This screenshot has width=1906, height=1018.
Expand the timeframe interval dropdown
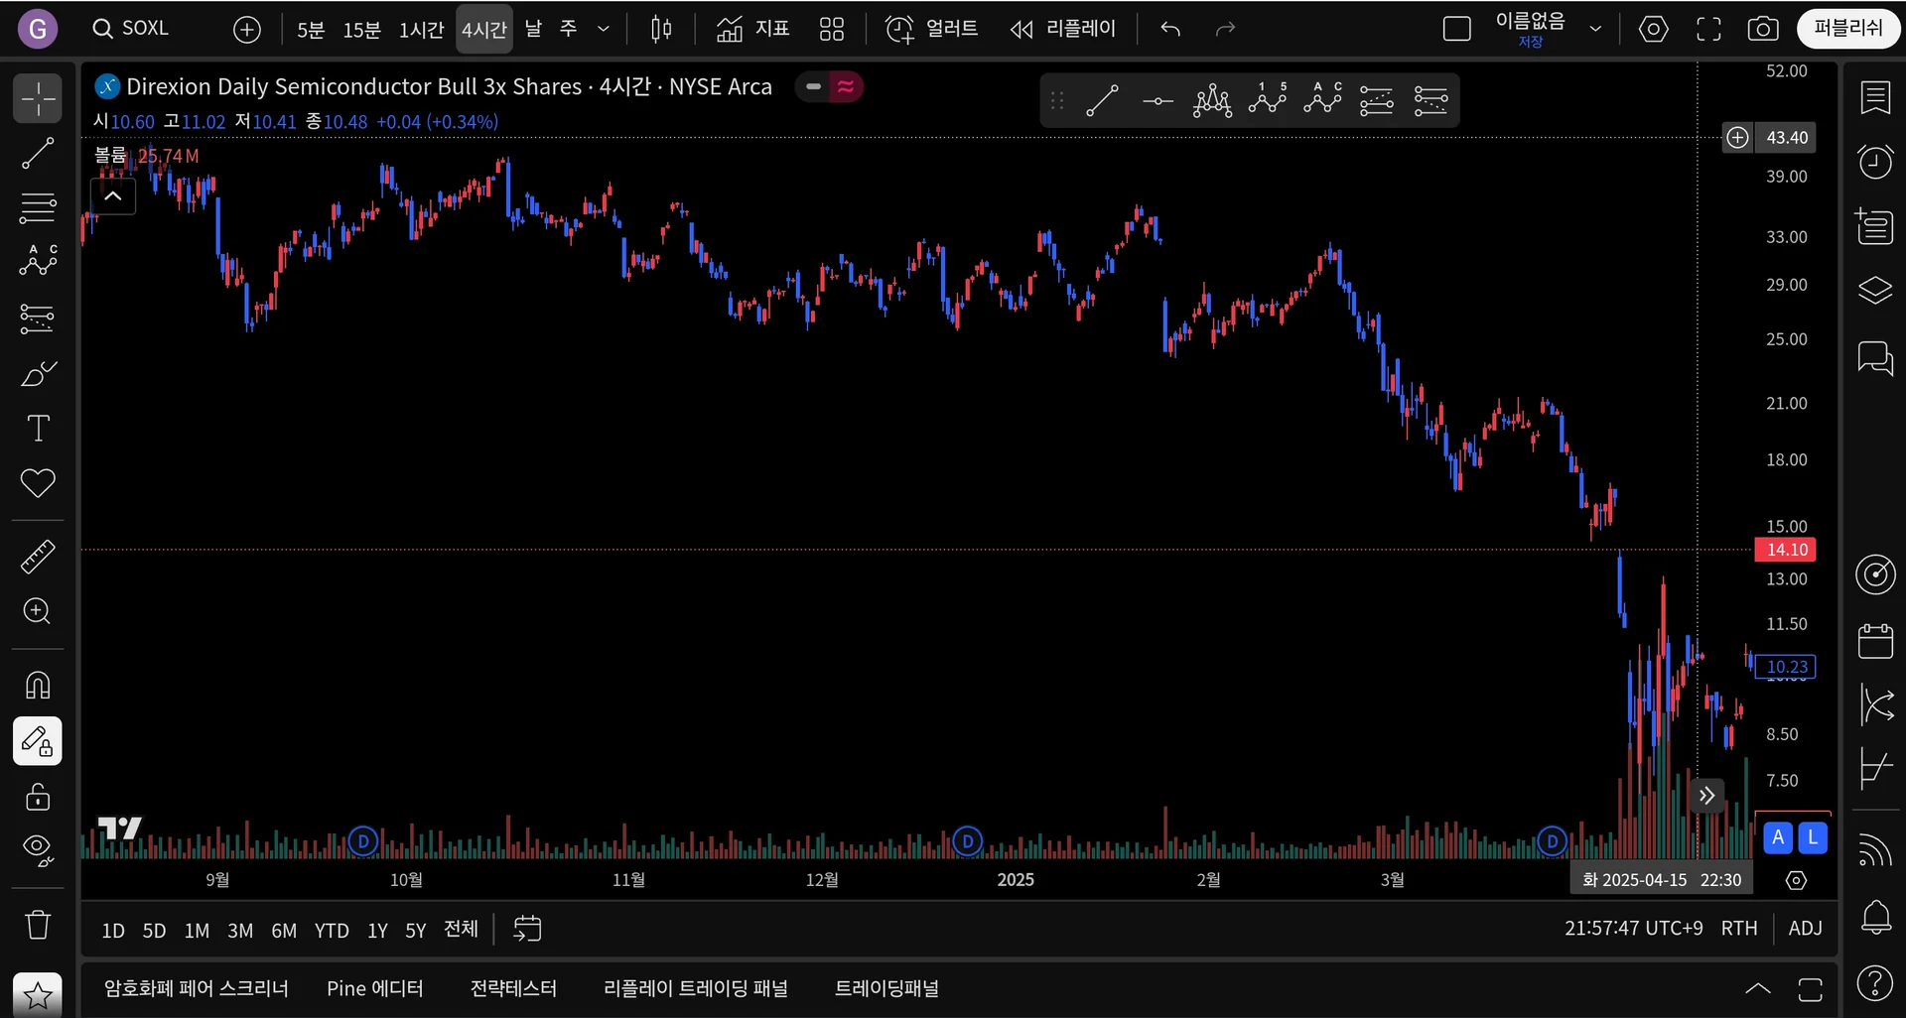603,30
